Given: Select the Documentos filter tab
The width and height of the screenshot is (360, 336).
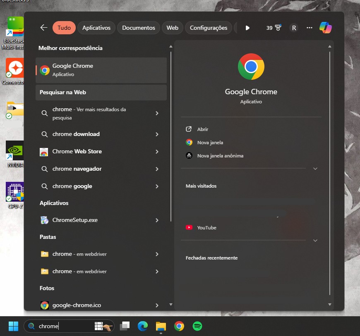Looking at the screenshot, I should [x=138, y=28].
